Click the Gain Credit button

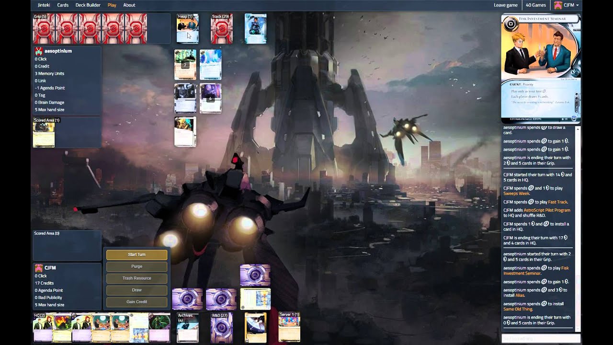(136, 302)
